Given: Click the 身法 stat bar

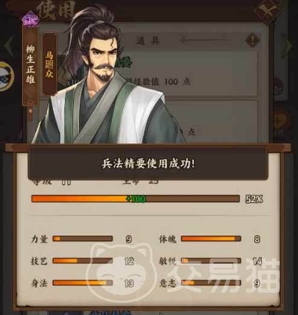Looking at the screenshot, I should tap(83, 283).
